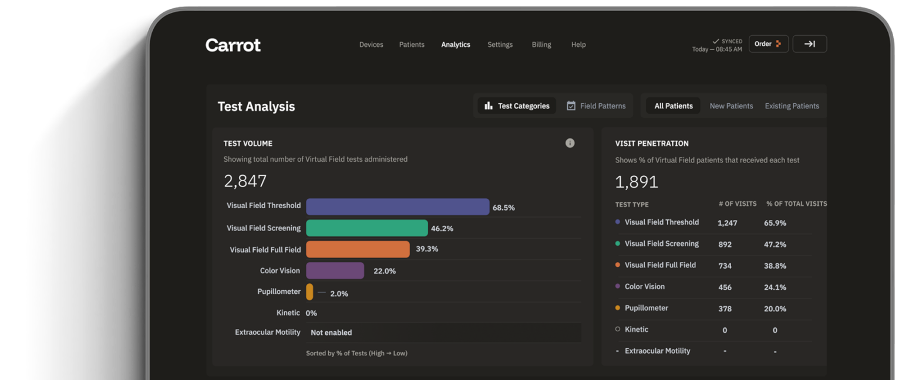
Task: Click the Carrot logo
Action: [233, 45]
